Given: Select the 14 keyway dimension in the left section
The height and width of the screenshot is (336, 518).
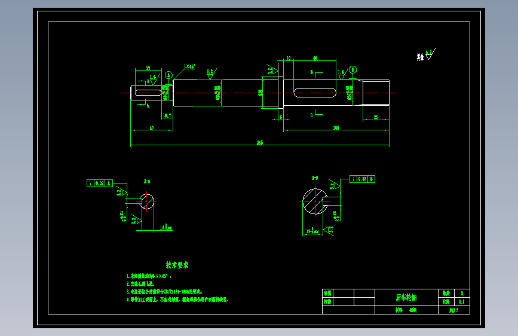Looking at the screenshot, I should pos(166,228).
